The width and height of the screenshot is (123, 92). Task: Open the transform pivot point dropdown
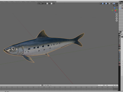coord(45,4)
